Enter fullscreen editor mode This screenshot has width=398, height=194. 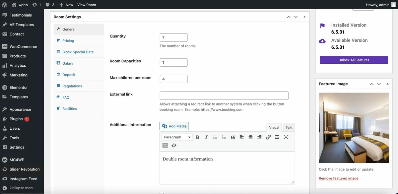coord(286,137)
